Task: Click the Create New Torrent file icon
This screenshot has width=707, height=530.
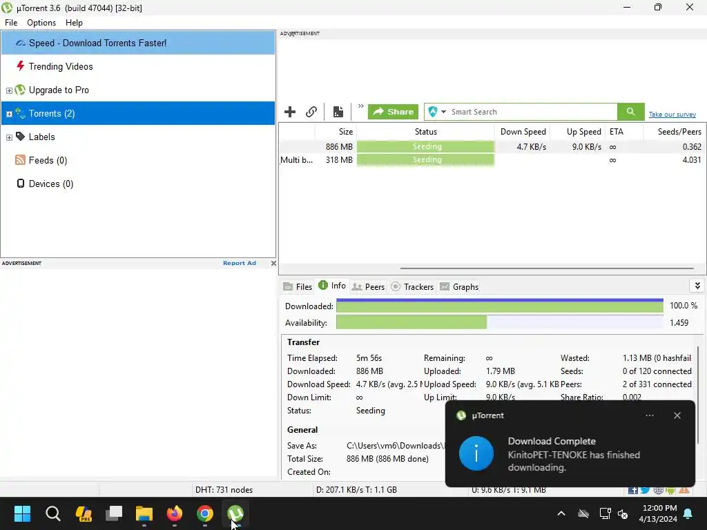Action: [x=338, y=112]
